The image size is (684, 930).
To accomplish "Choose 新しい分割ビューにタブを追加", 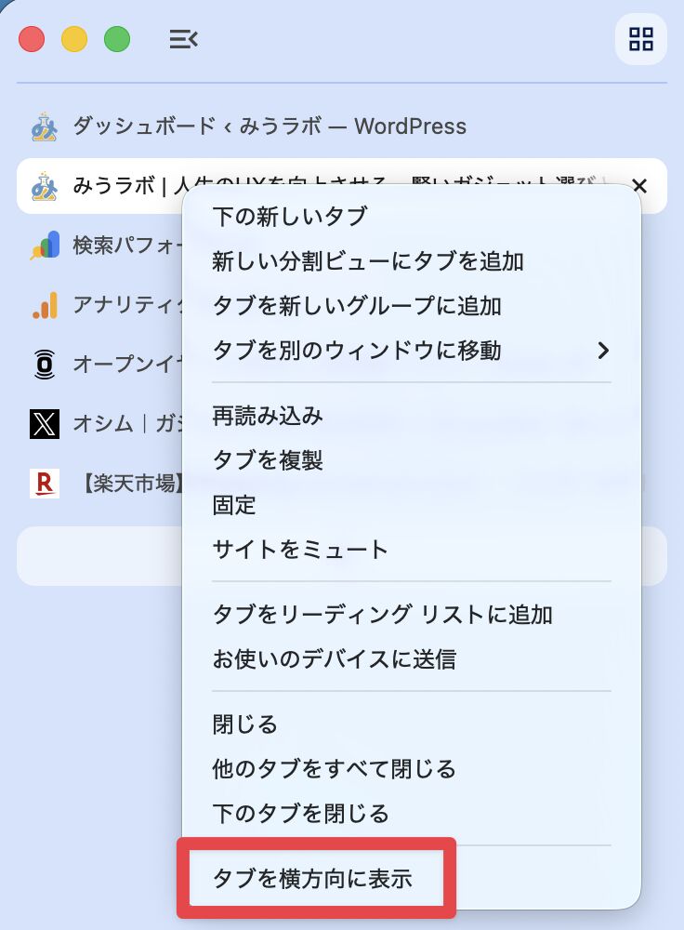I will coord(368,261).
